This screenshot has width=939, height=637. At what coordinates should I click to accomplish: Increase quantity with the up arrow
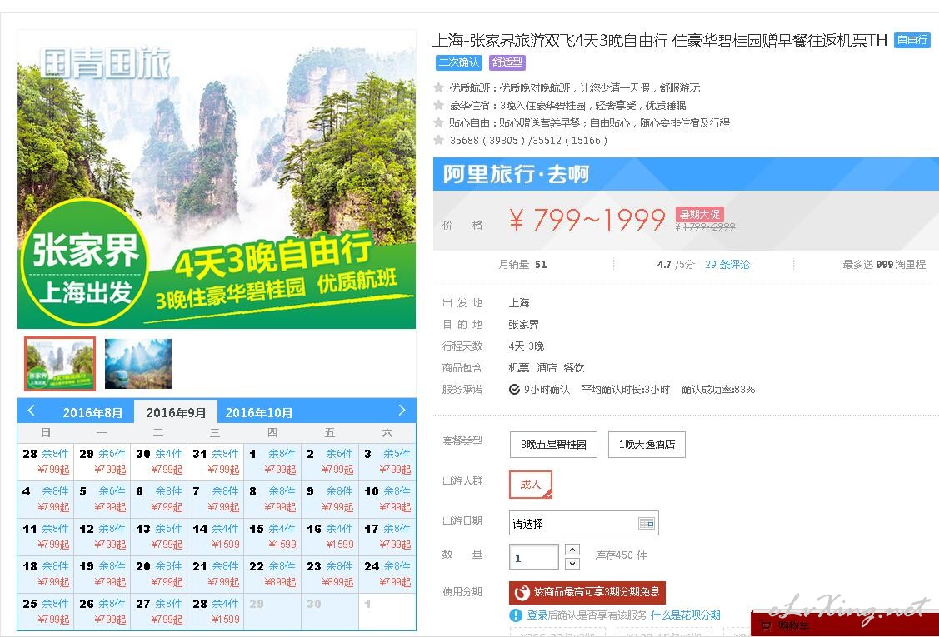pyautogui.click(x=572, y=550)
